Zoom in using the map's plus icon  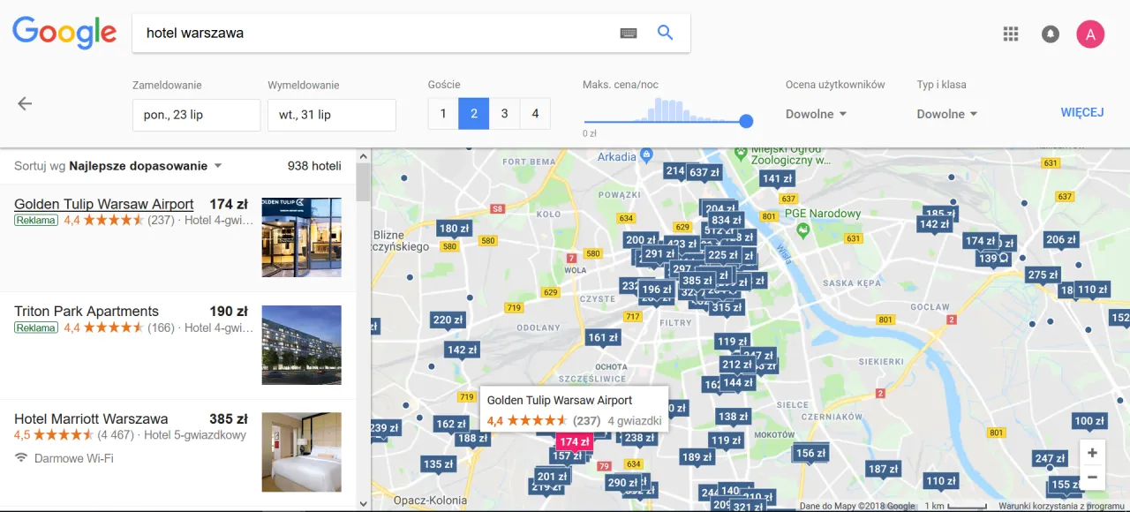coord(1092,452)
